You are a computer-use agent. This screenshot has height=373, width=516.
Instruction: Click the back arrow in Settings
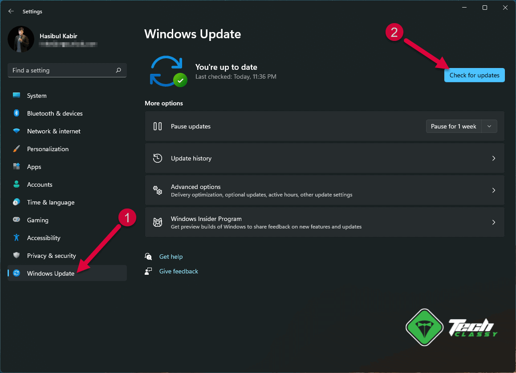(x=11, y=11)
